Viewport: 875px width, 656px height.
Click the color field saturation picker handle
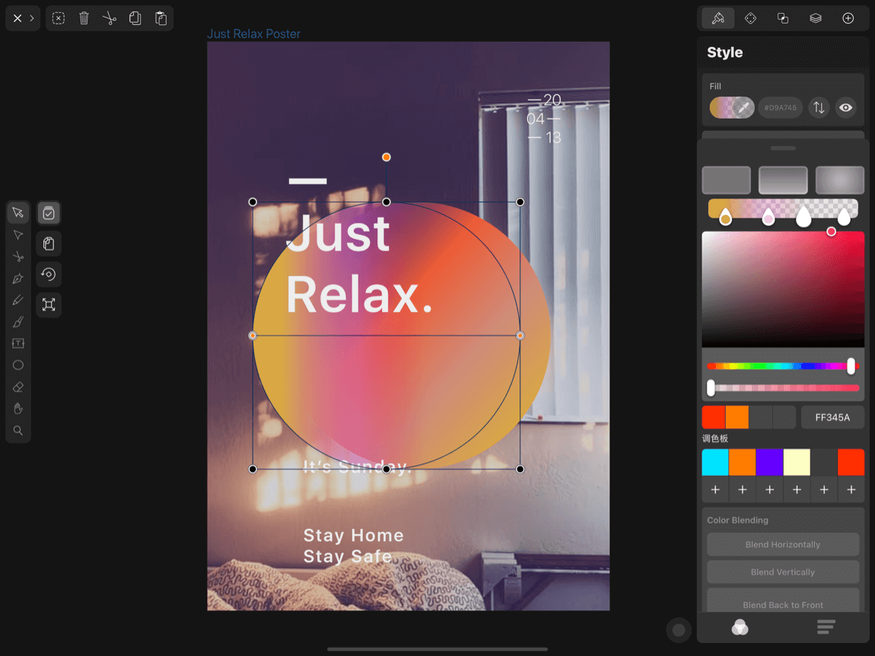(x=831, y=231)
